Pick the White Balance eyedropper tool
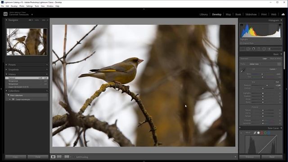Screen dimensions: 288x162 tap(243, 70)
